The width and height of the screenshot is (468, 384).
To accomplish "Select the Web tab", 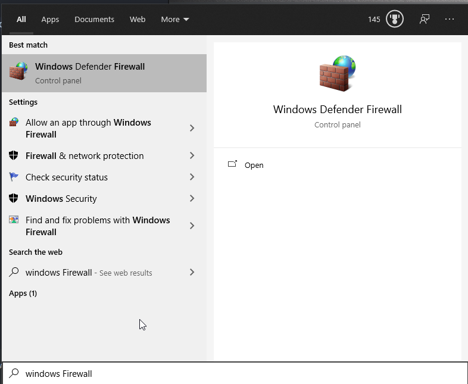I will 138,20.
